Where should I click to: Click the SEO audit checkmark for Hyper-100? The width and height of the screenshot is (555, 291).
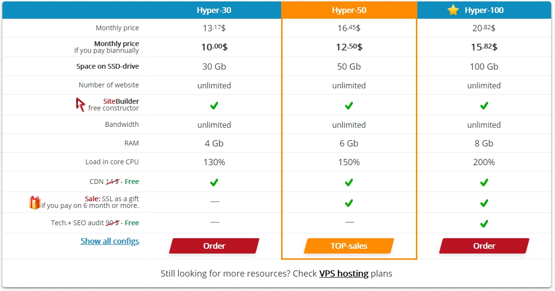pos(484,223)
